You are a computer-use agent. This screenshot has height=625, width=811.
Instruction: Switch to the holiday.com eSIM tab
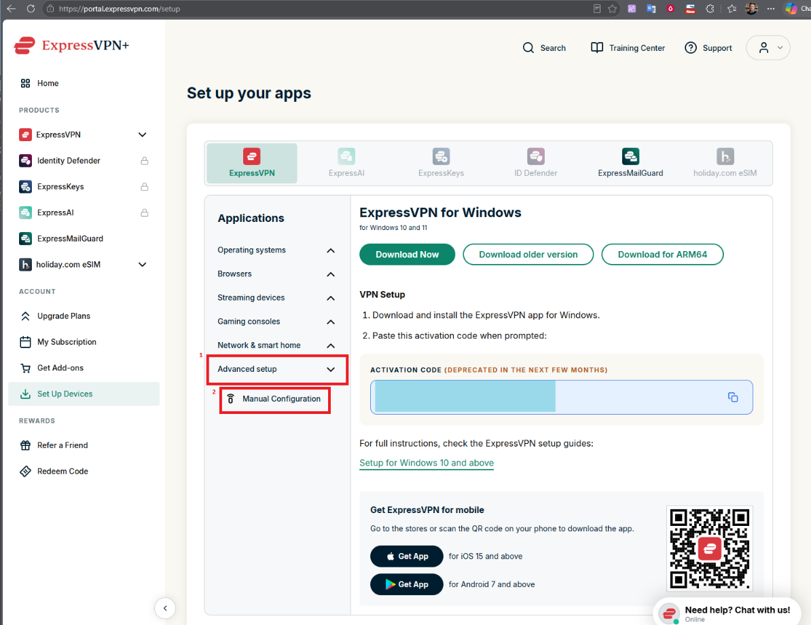(x=725, y=164)
